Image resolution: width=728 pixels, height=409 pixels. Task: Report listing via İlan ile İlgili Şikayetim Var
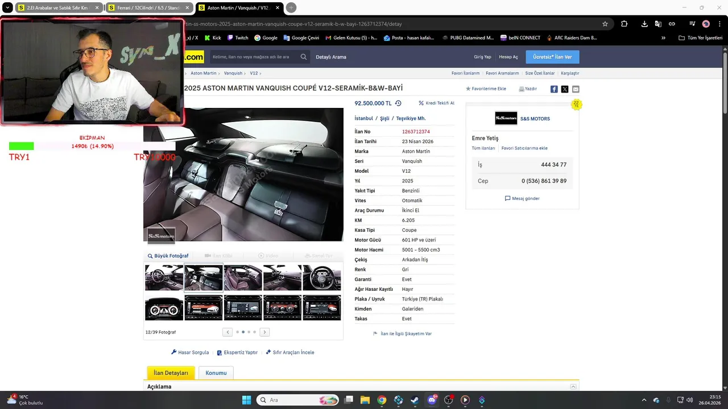coord(402,334)
